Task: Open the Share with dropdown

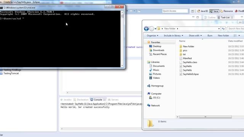Action: pyautogui.click(x=195, y=35)
